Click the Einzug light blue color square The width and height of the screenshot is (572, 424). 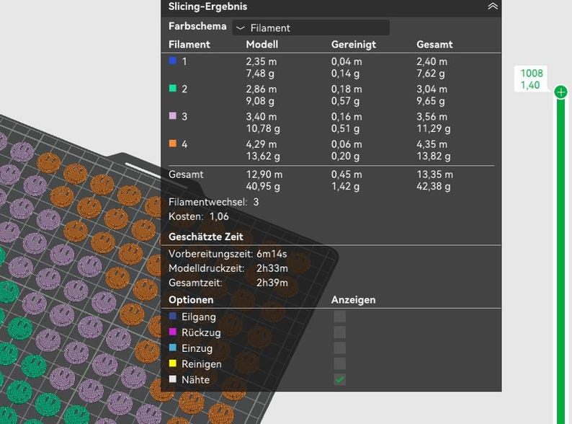[x=173, y=348]
